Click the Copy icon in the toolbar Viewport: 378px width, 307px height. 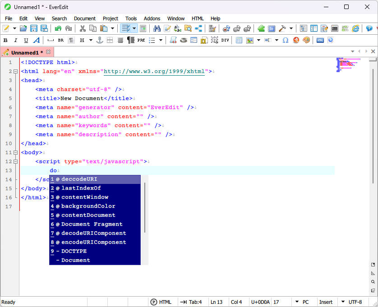pos(93,28)
